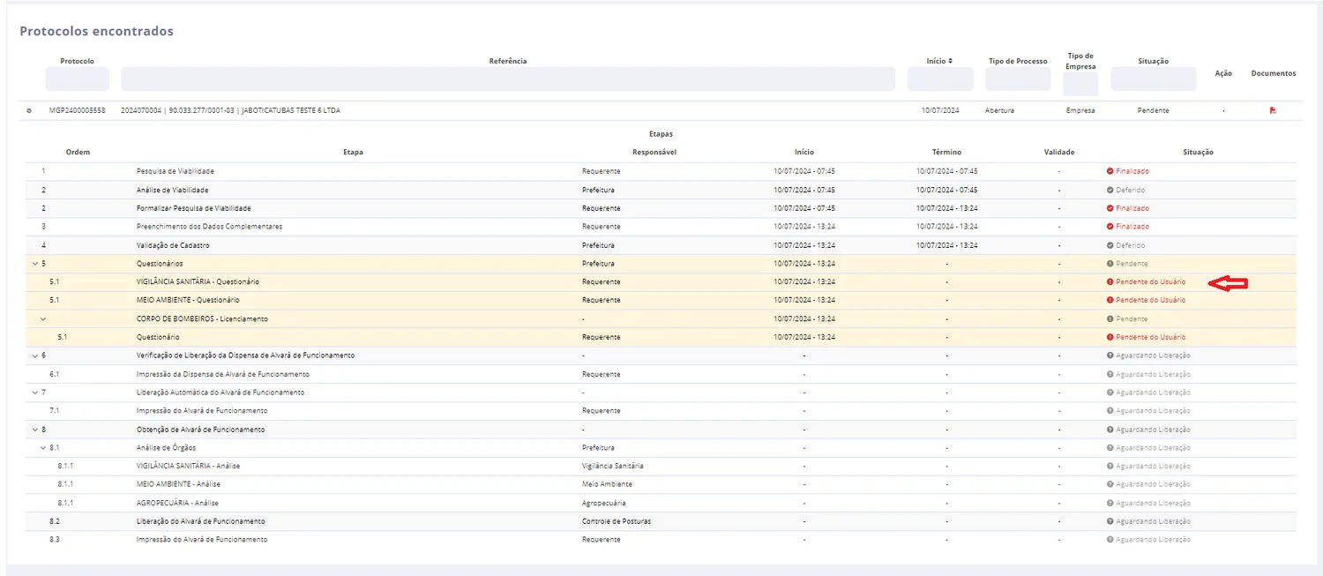Click the Finalizado icon for Preenchimento dos Dados Complementares
Viewport: 1323px width, 576px height.
pos(1110,227)
